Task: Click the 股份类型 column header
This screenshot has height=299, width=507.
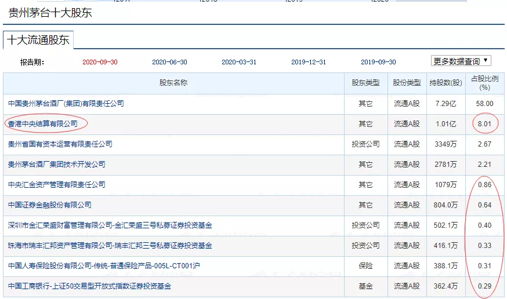Action: coord(407,83)
